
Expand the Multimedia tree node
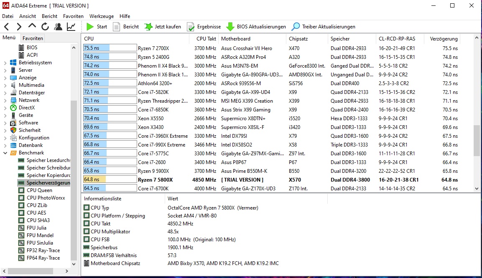pyautogui.click(x=5, y=85)
